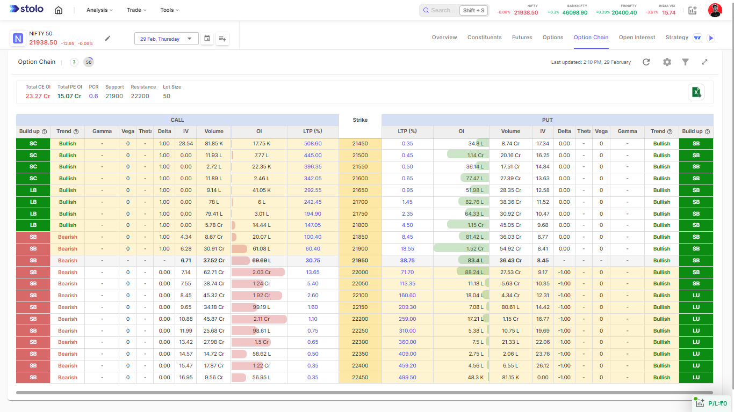Viewport: 734px width, 412px height.
Task: Open the user profile avatar
Action: pyautogui.click(x=715, y=10)
